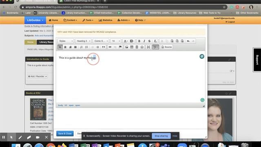The height and width of the screenshot is (147, 261).
Task: Select the Screencastify mouse pointer tool
Action: [x=11, y=137]
